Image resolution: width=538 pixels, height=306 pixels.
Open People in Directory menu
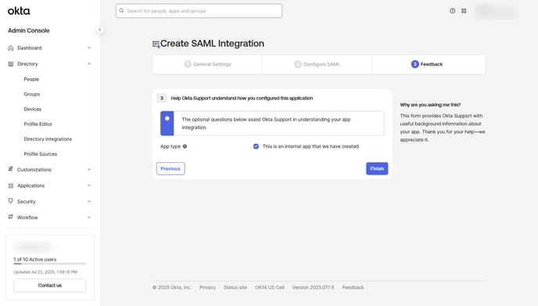pos(31,79)
